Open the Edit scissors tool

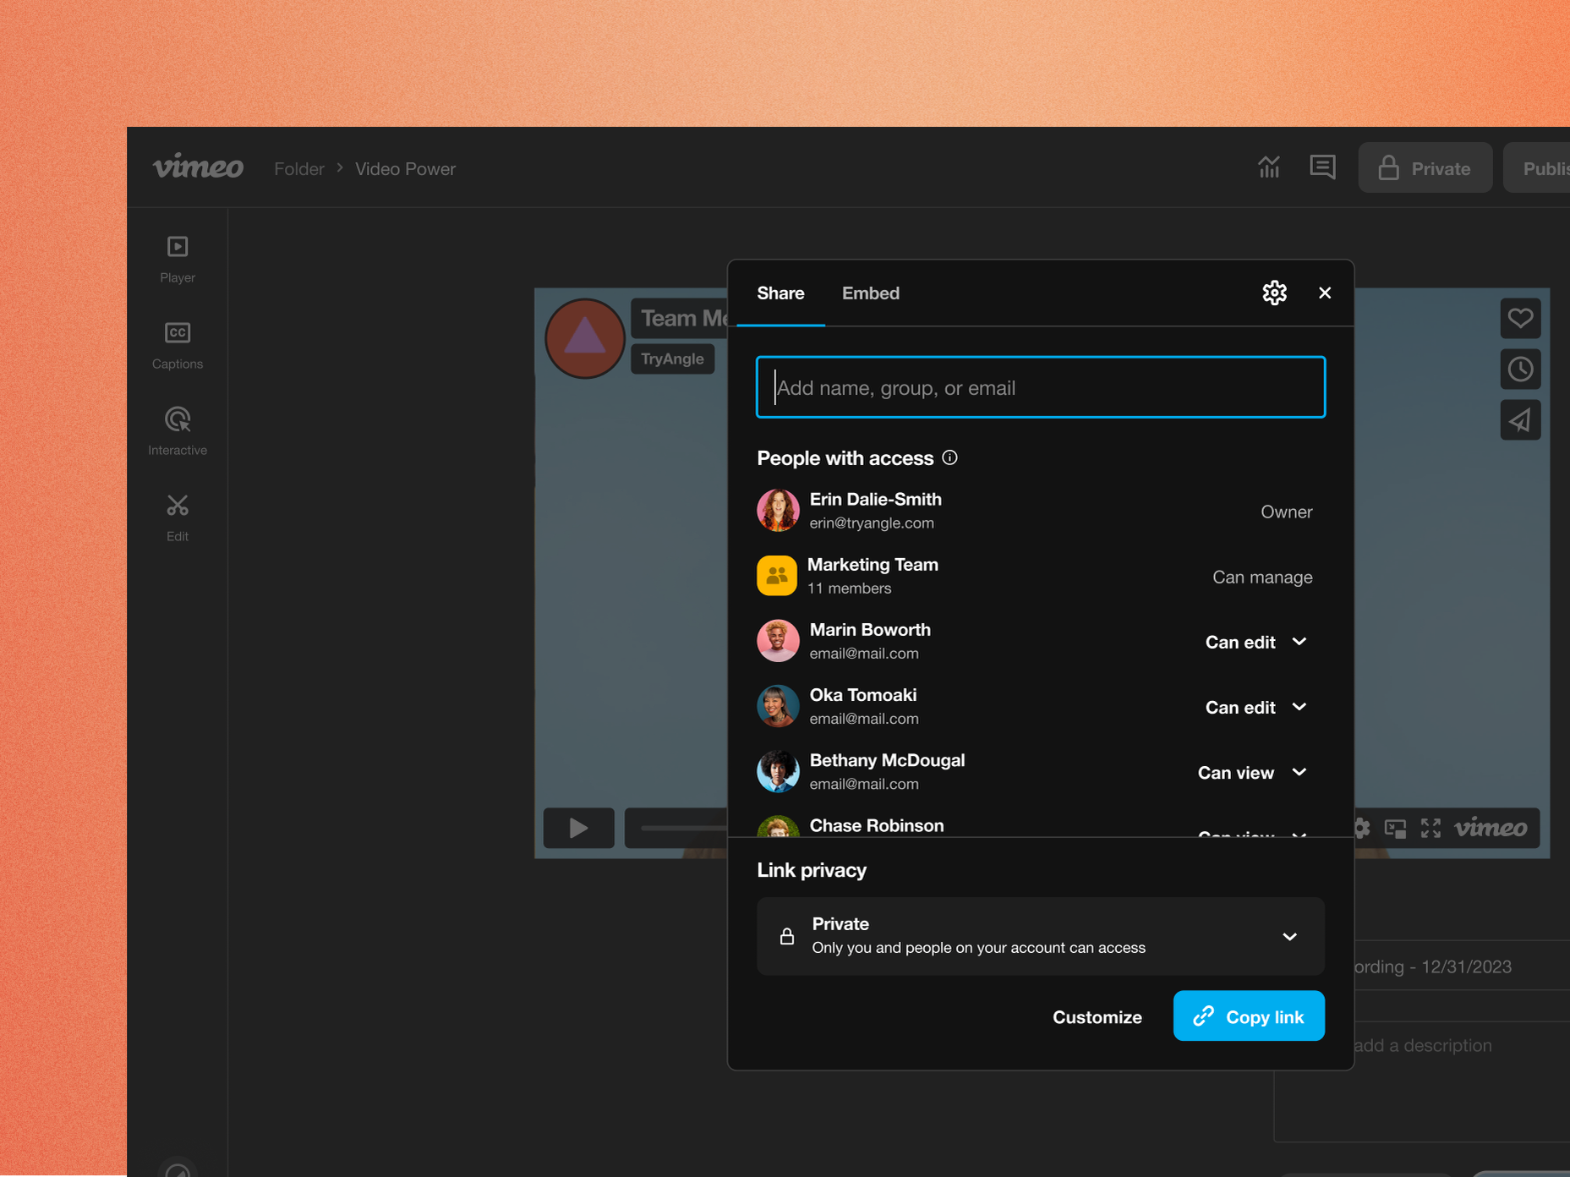tap(177, 518)
